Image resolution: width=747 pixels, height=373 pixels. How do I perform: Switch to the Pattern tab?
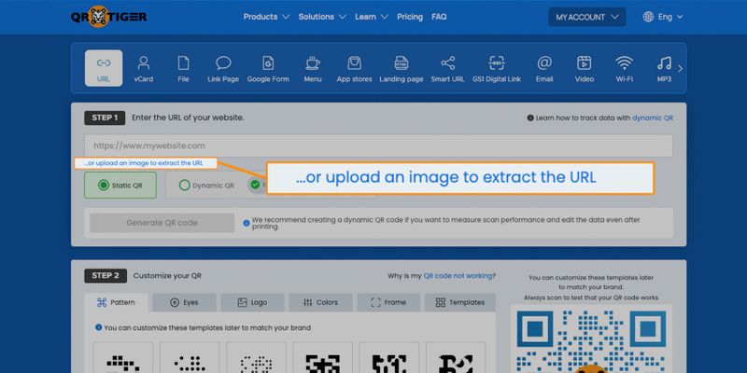pyautogui.click(x=116, y=302)
